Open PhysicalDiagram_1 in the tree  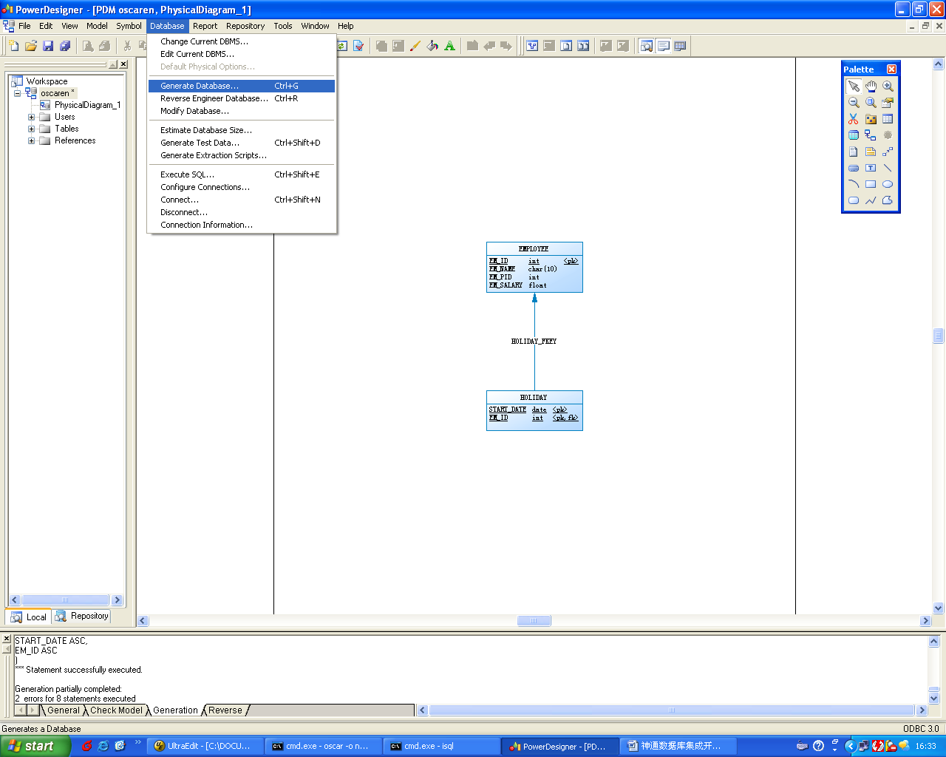coord(86,105)
